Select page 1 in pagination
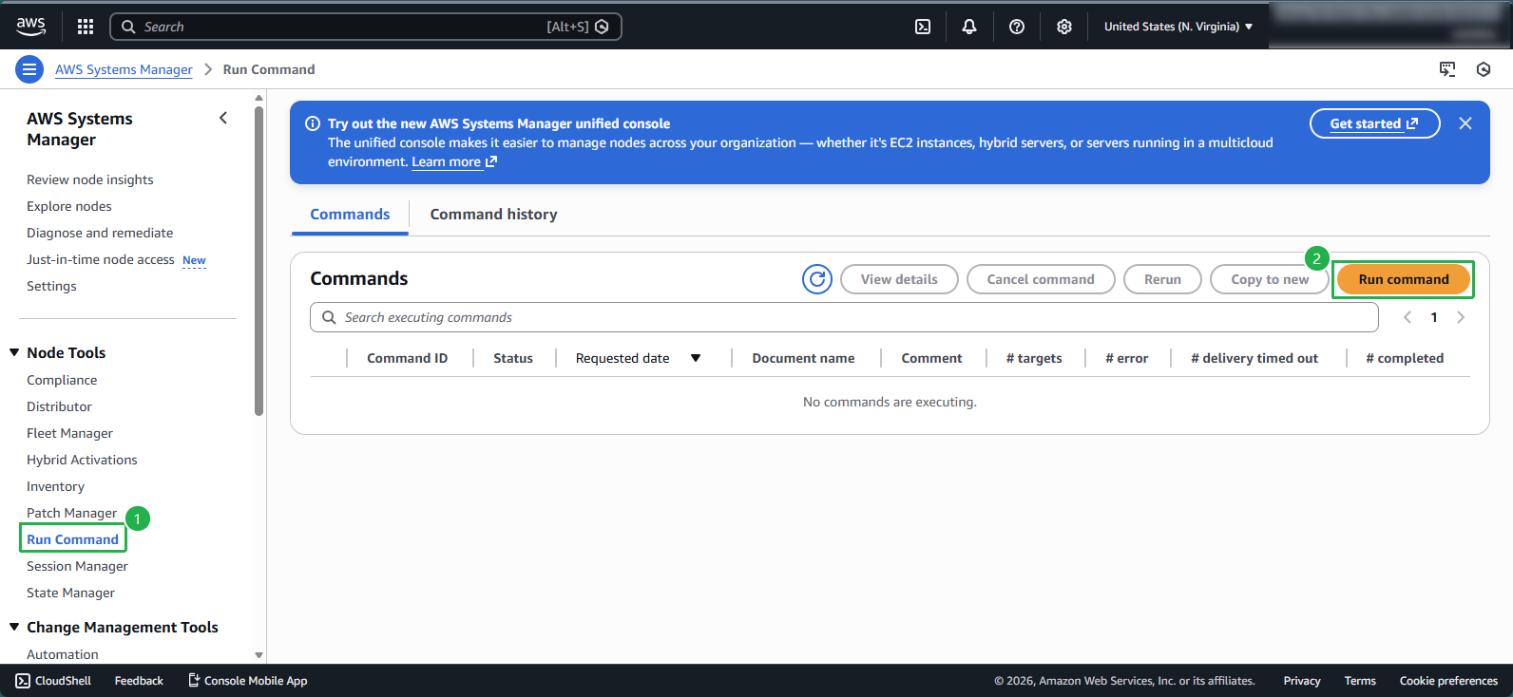1513x697 pixels. [x=1434, y=317]
